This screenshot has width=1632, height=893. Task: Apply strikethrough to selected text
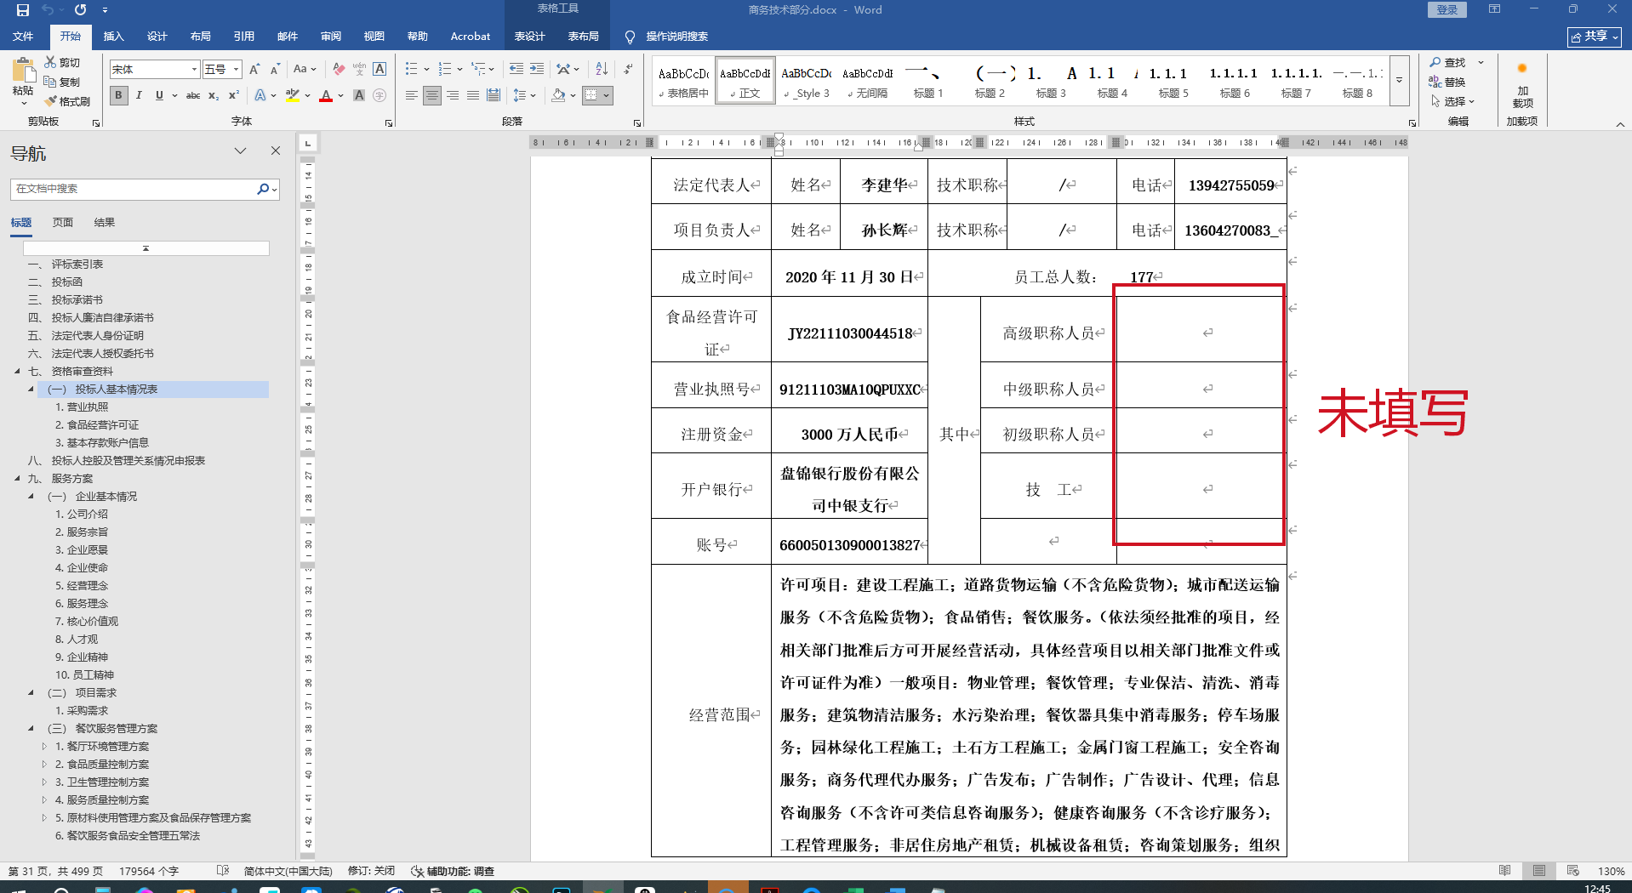click(x=193, y=95)
